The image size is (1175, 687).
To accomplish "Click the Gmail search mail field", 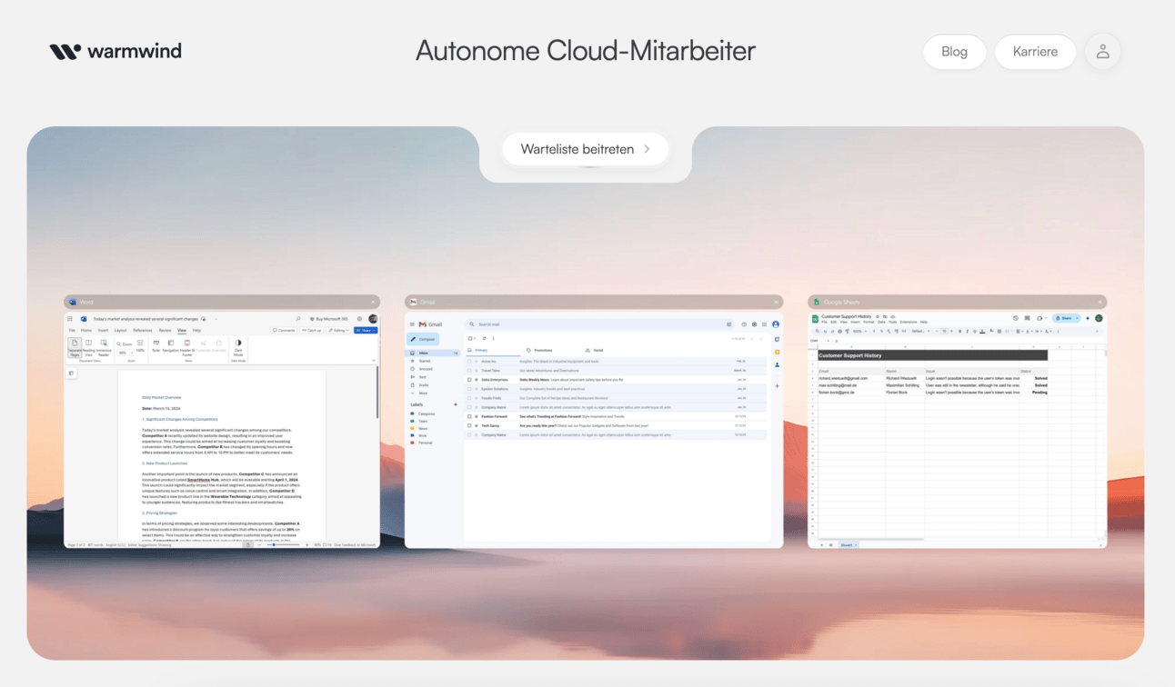I will pyautogui.click(x=599, y=324).
